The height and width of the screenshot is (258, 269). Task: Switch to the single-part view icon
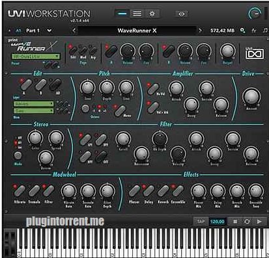pyautogui.click(x=122, y=14)
